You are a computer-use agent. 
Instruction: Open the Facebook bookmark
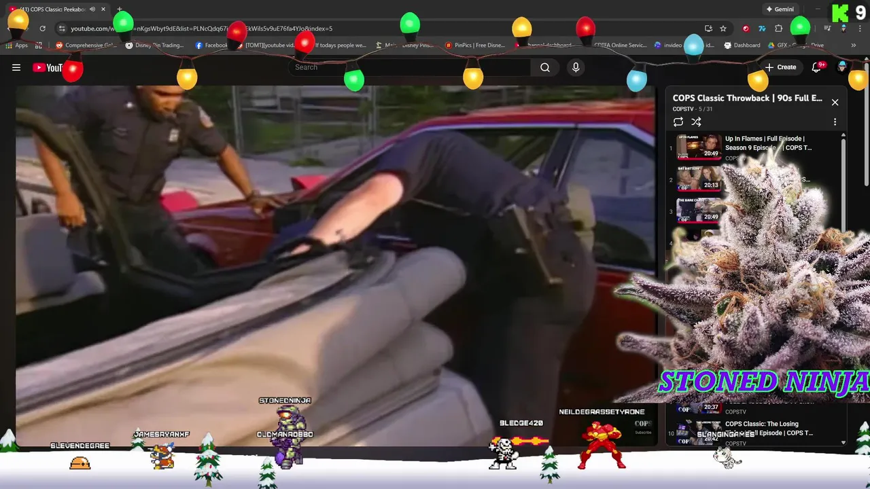click(212, 46)
